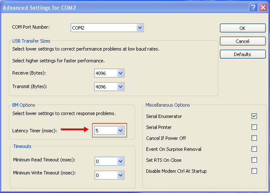Image resolution: width=270 pixels, height=193 pixels.
Task: Enable Event On Surprise Removal
Action: pos(254,149)
